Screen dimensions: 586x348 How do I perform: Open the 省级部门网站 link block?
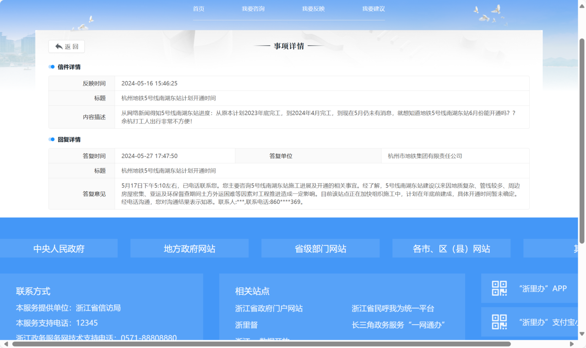[320, 249]
